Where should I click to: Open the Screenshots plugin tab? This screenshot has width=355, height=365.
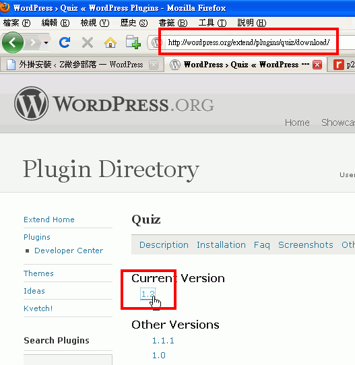[x=306, y=245]
